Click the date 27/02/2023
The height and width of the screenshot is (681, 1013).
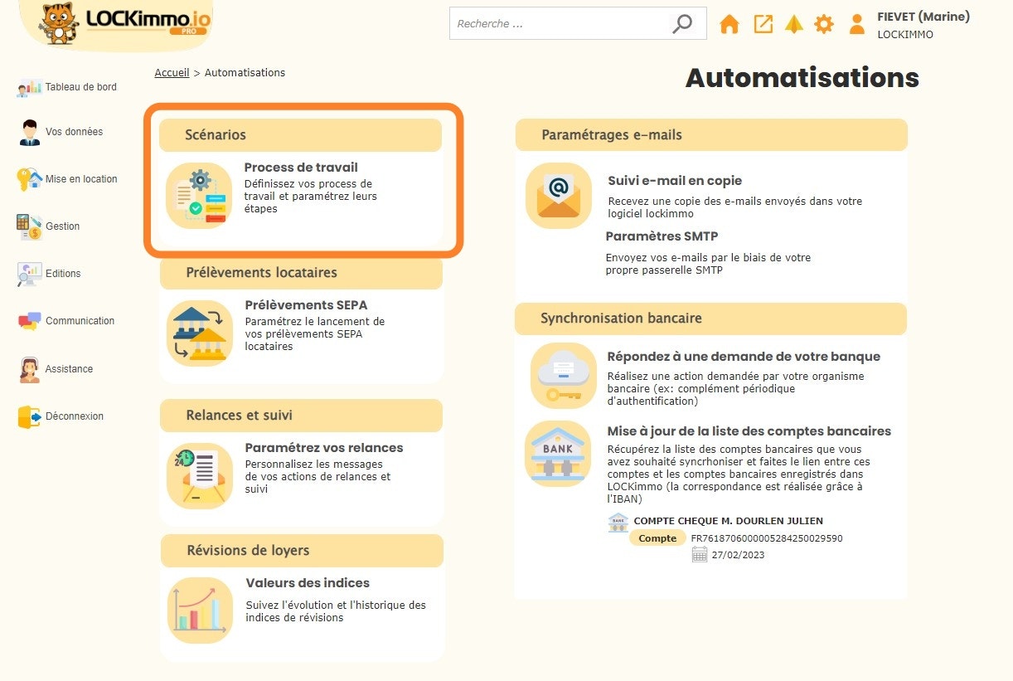(738, 555)
